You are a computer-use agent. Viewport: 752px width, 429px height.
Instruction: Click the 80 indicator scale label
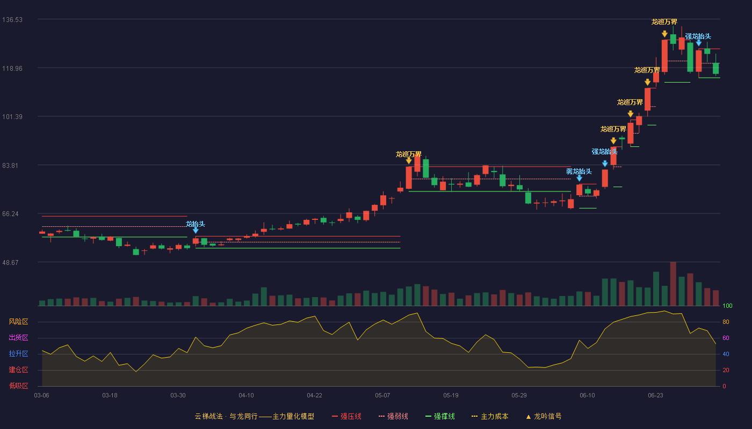click(x=726, y=322)
